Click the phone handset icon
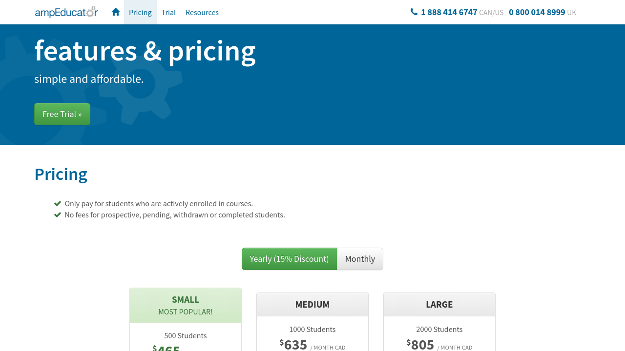 (x=414, y=12)
